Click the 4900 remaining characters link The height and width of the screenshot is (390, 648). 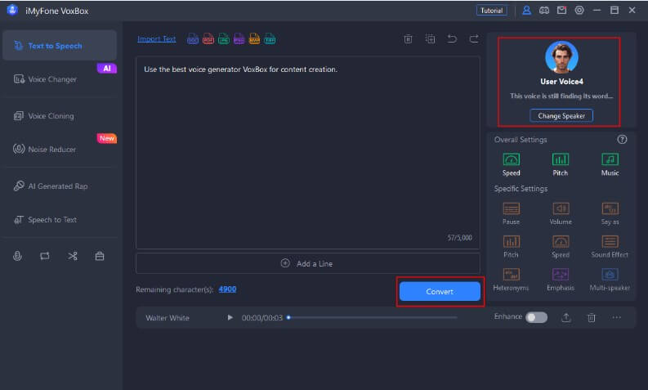[227, 289]
